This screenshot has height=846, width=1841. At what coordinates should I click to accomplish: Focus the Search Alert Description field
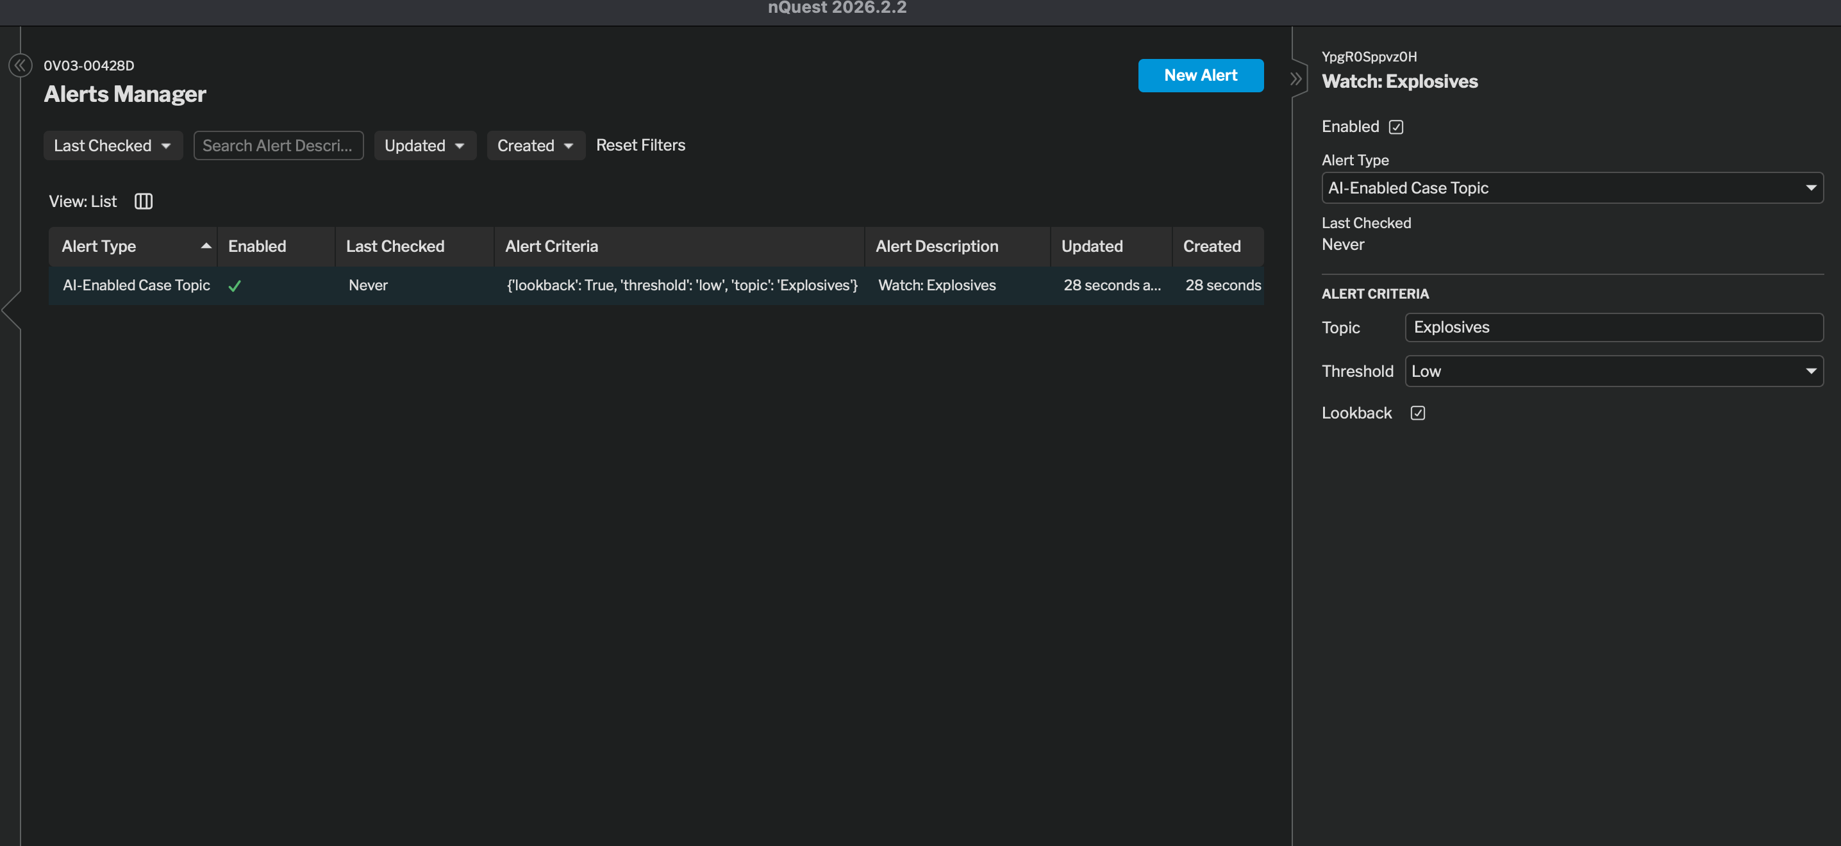click(x=278, y=145)
